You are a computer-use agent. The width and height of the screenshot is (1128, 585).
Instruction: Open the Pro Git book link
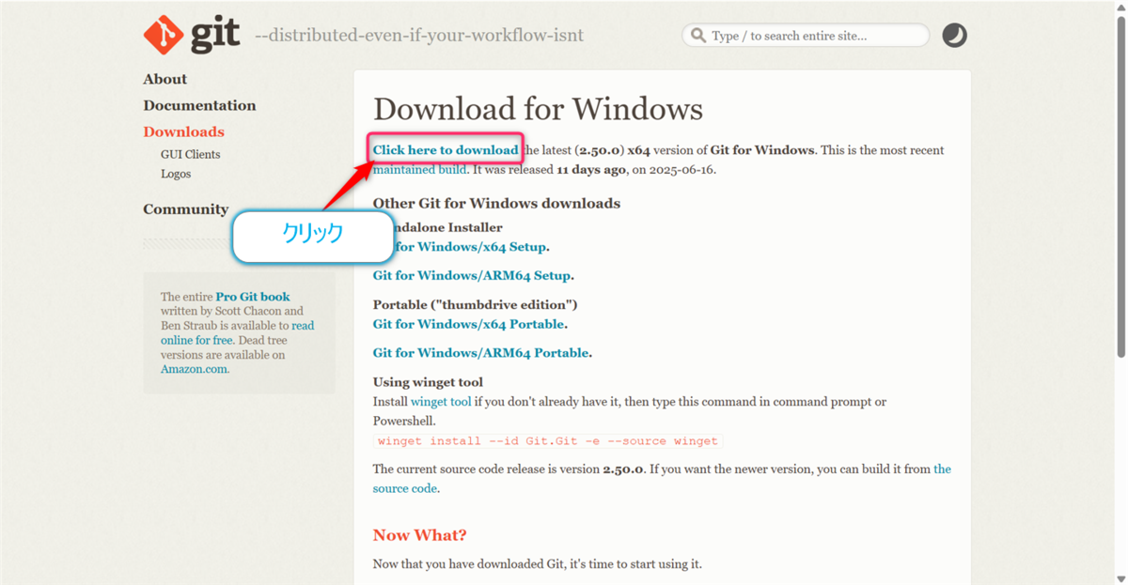click(x=253, y=297)
